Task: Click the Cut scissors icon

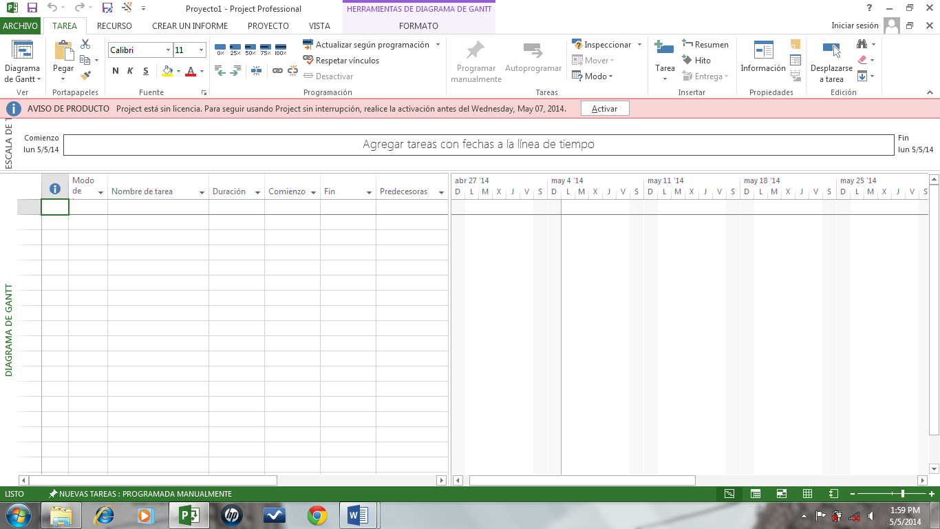Action: click(x=85, y=44)
